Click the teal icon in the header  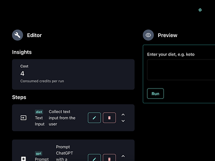click(200, 10)
